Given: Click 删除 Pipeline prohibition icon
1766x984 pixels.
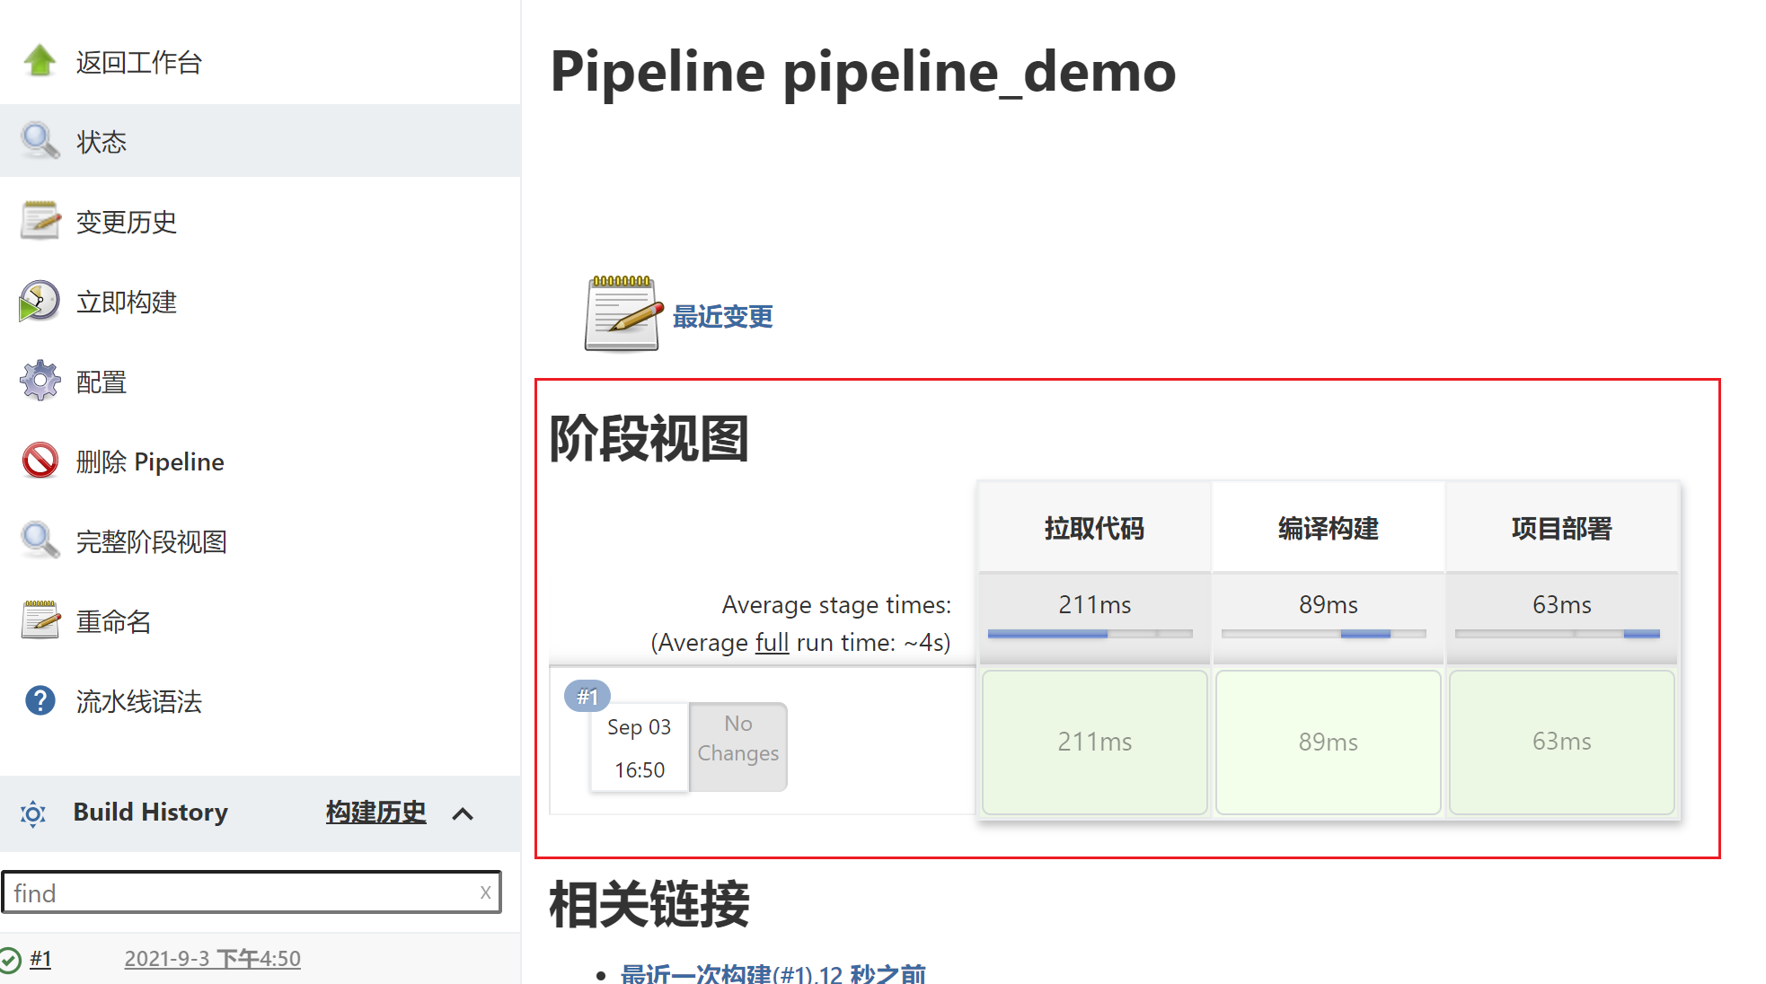Looking at the screenshot, I should (x=40, y=461).
